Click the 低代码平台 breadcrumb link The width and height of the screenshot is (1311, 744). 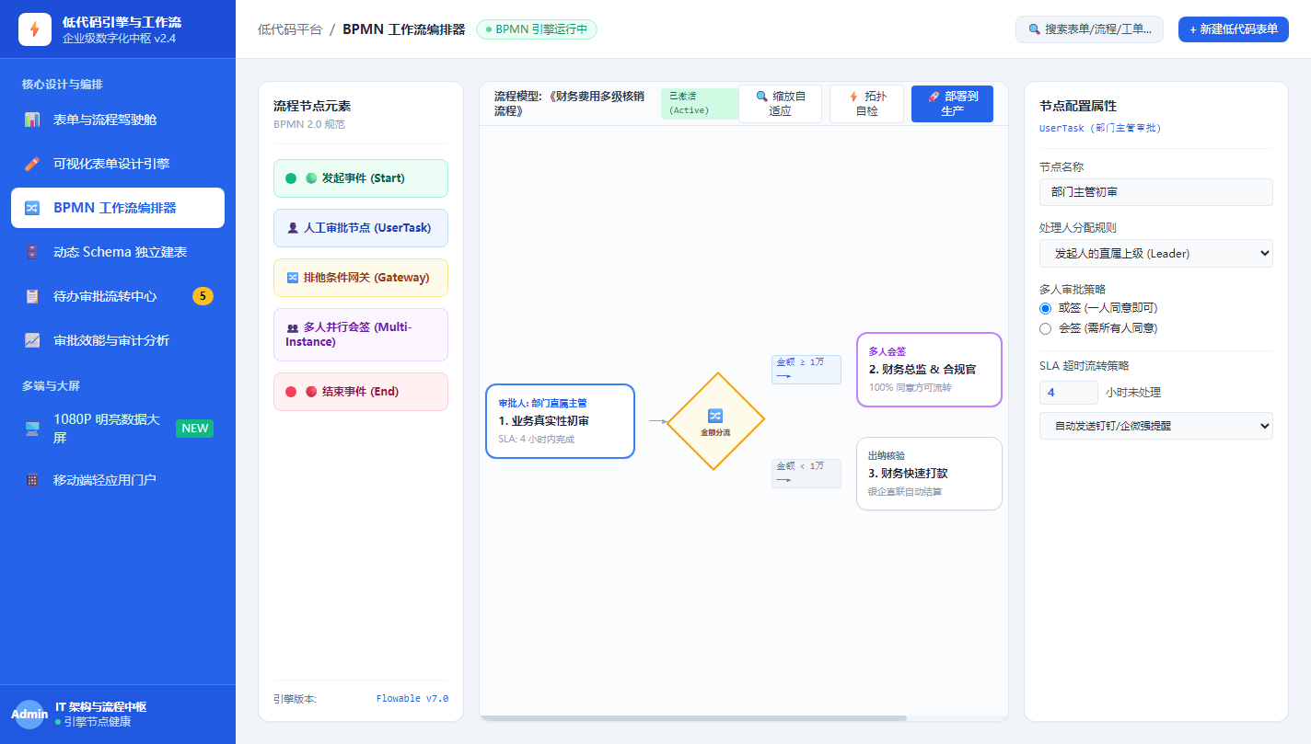tap(290, 29)
